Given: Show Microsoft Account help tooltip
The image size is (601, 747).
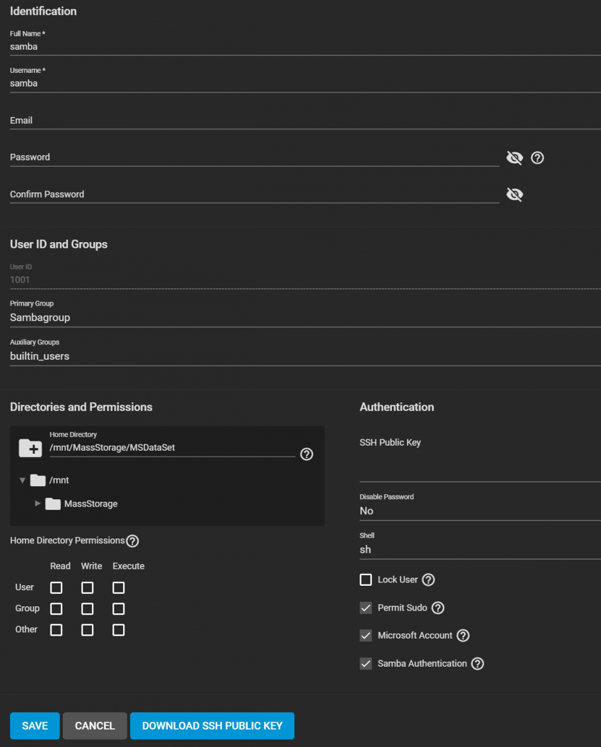Looking at the screenshot, I should (463, 636).
